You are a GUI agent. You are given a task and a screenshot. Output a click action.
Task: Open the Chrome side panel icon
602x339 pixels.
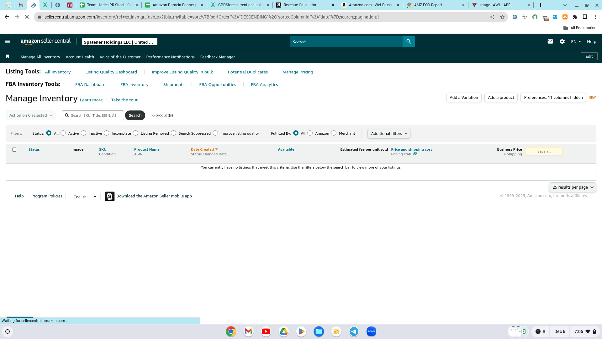click(x=585, y=17)
